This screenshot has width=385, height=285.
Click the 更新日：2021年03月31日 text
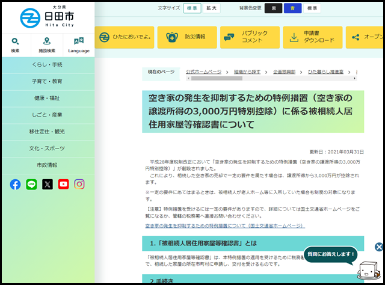336,152
